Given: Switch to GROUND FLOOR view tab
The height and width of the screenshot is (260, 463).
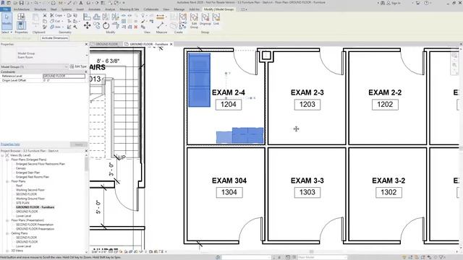Looking at the screenshot, I should [106, 44].
